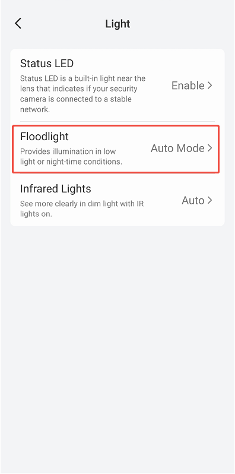The width and height of the screenshot is (235, 474).
Task: Click the Status LED description paragraph
Action: pyautogui.click(x=82, y=94)
